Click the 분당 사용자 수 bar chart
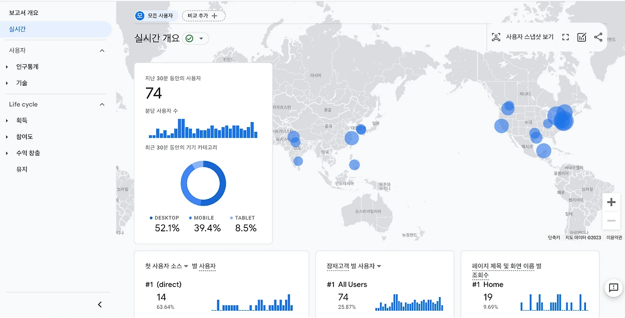 pos(203,129)
